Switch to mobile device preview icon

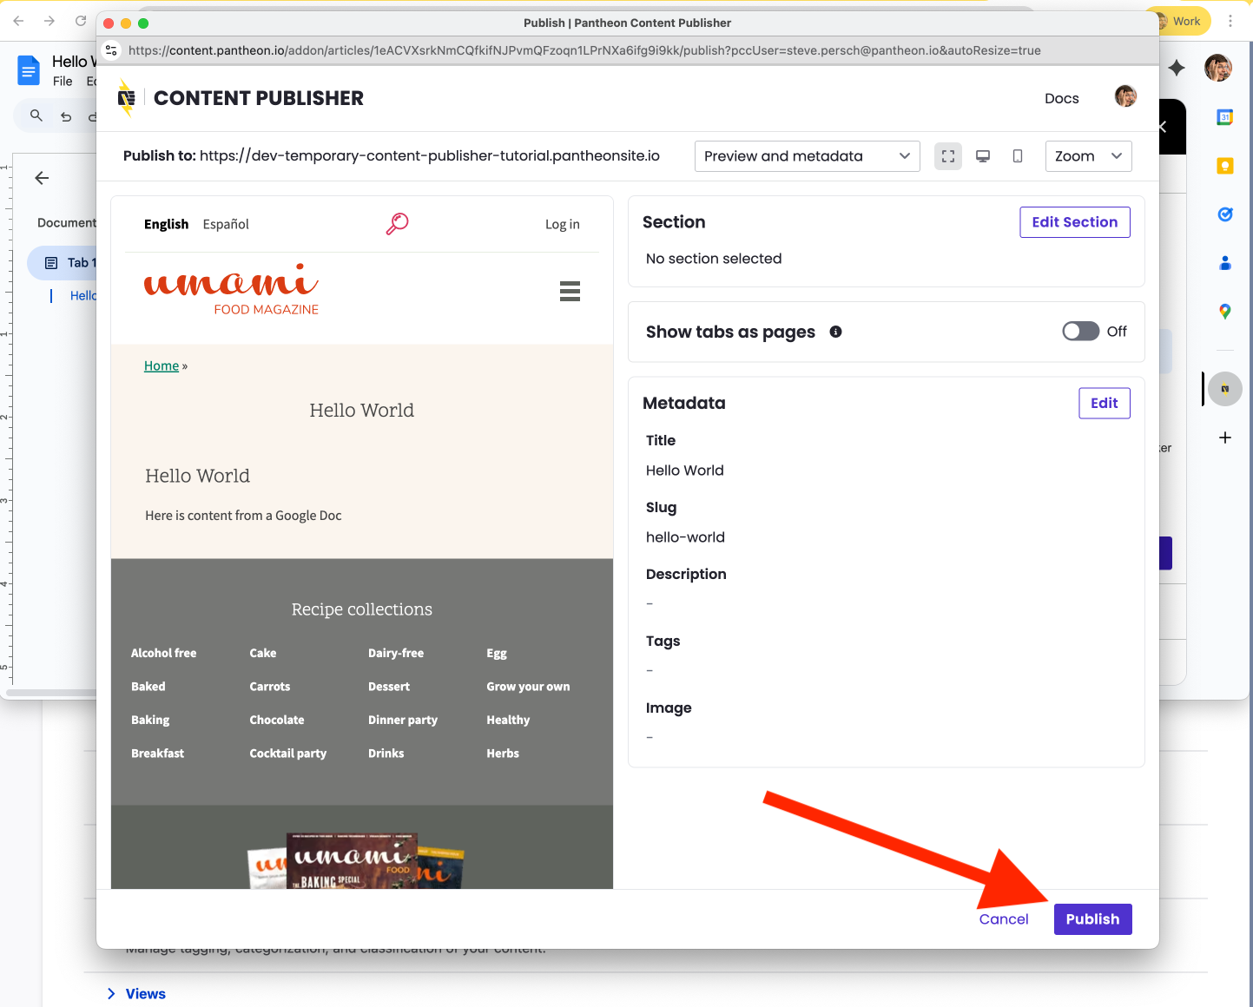[x=1018, y=156]
